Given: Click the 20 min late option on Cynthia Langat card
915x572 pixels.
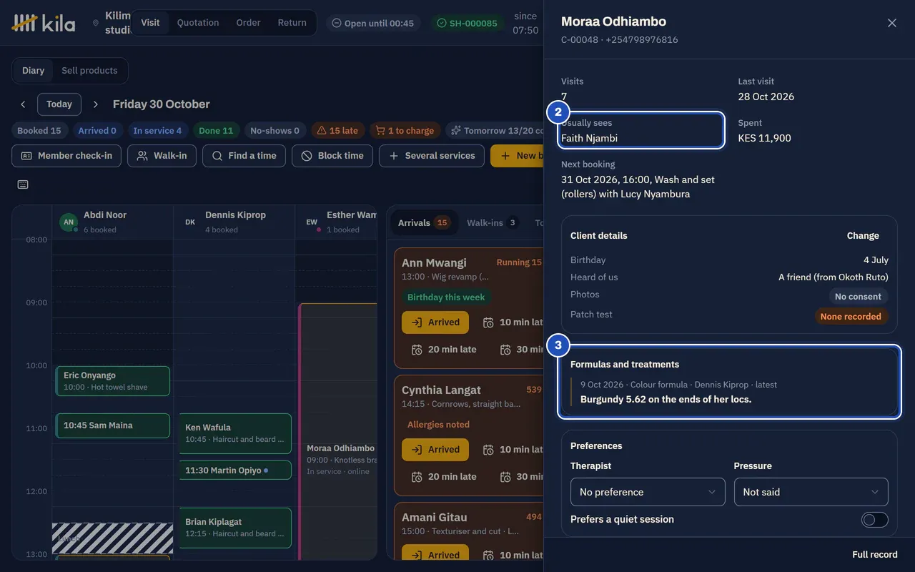Looking at the screenshot, I should point(443,476).
